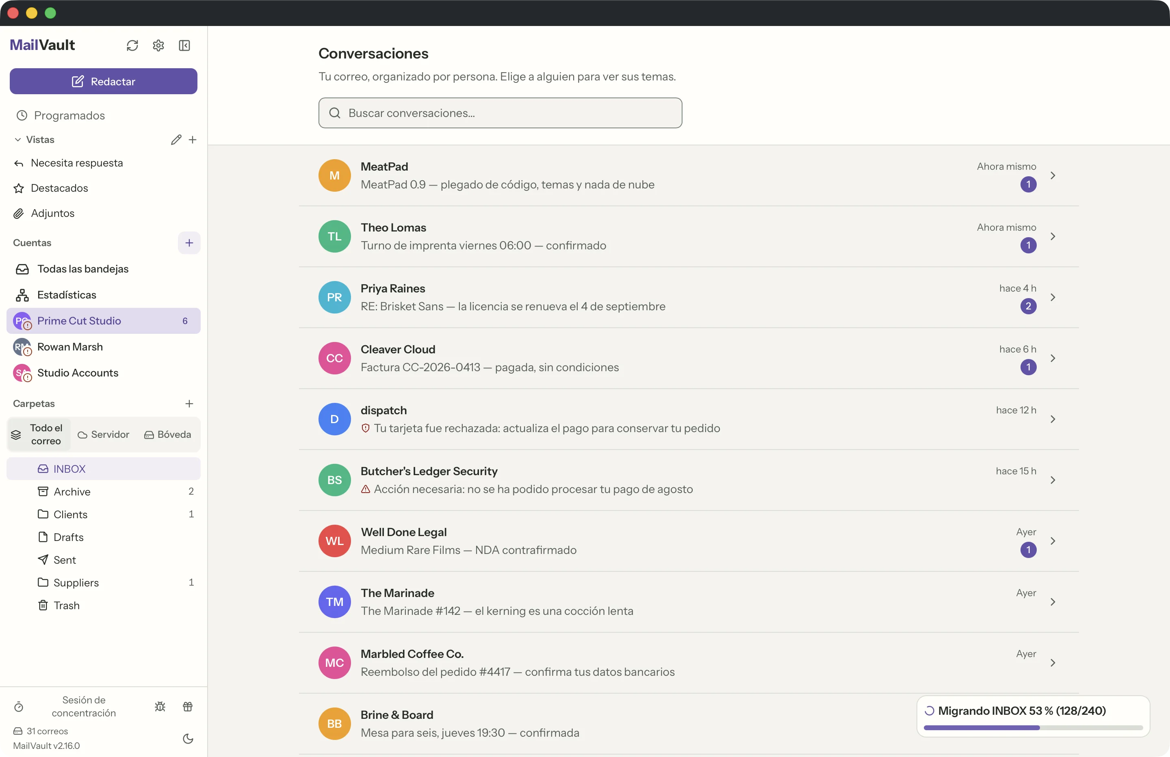Open Well Done Legal conversation
Image resolution: width=1170 pixels, height=757 pixels.
coord(688,541)
